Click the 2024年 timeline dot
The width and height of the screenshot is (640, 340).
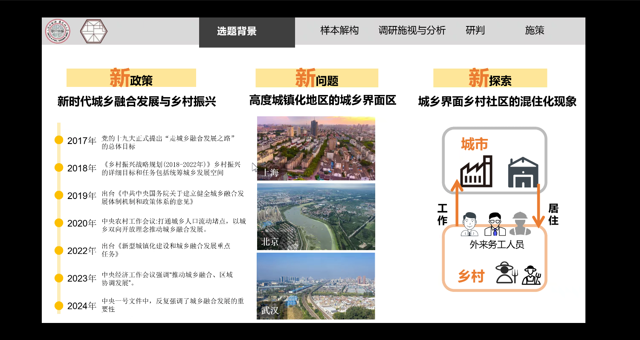tap(59, 305)
